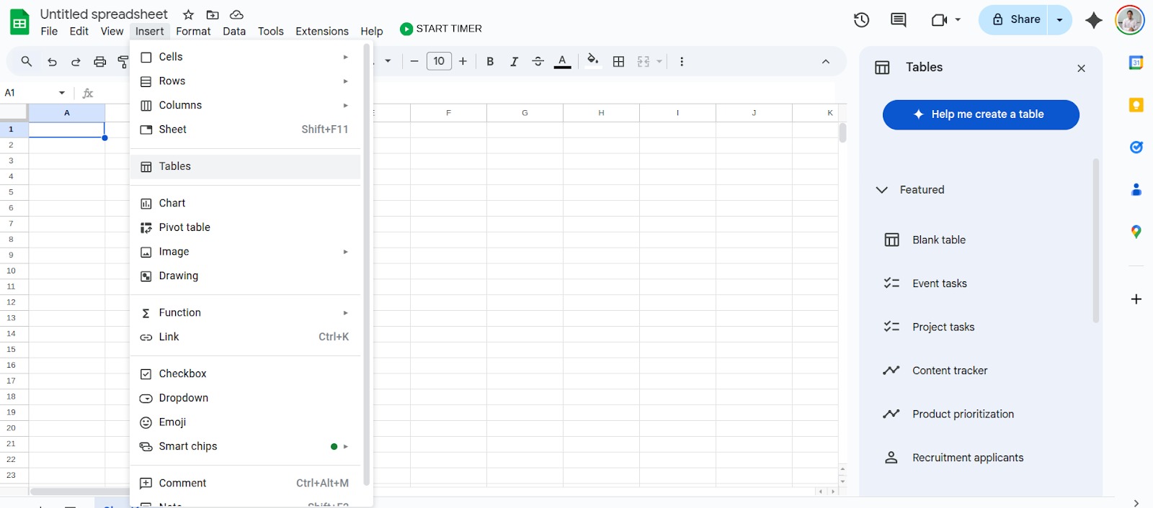This screenshot has width=1153, height=508.
Task: Open the comments panel icon
Action: click(x=898, y=20)
